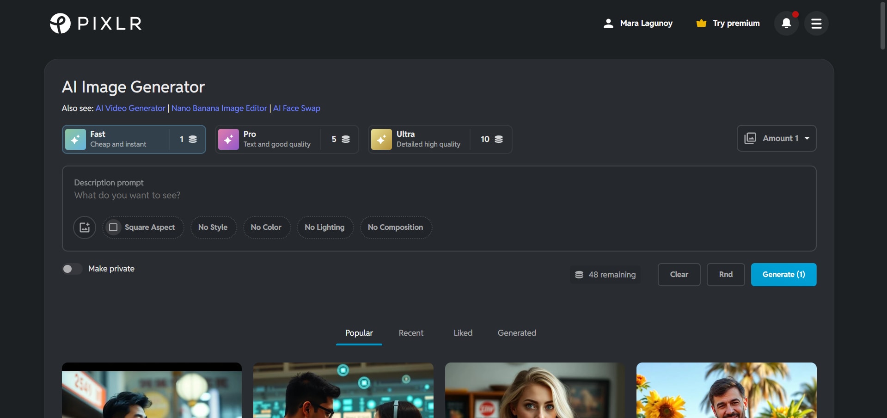Click the Fast model sparkle icon

[75, 139]
